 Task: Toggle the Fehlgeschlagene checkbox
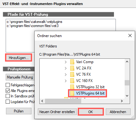click(x=8, y=85)
